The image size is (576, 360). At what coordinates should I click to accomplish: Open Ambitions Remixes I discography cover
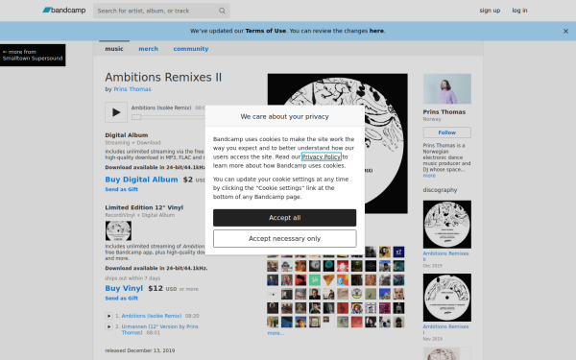(447, 298)
